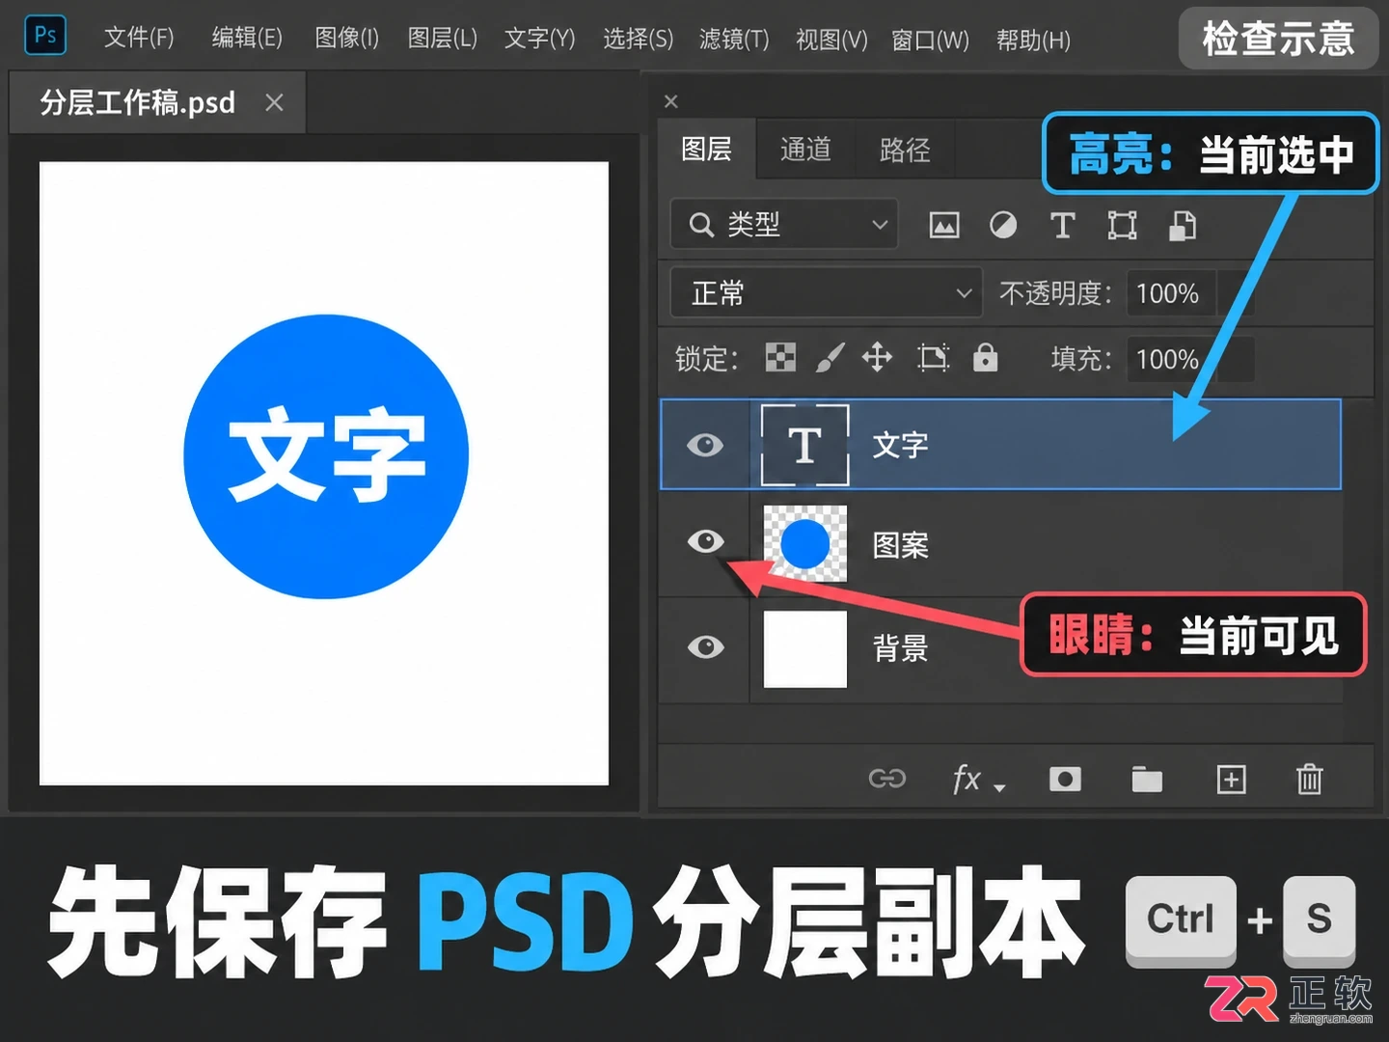Click the 不透明度 100% field
This screenshot has width=1389, height=1042.
[x=1172, y=292]
